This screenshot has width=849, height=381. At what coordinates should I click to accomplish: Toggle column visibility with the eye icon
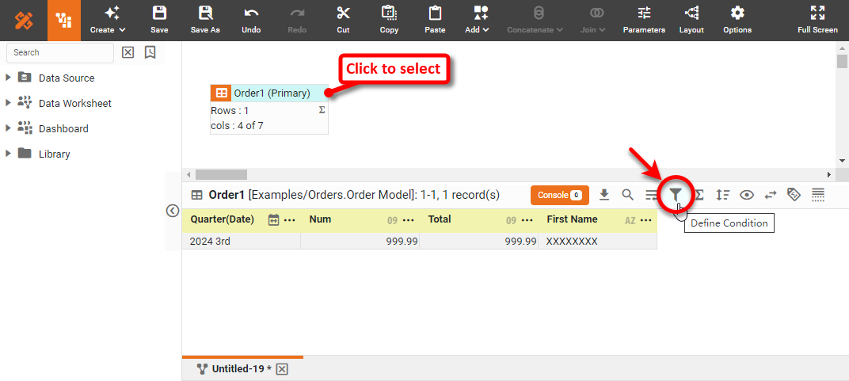point(746,195)
